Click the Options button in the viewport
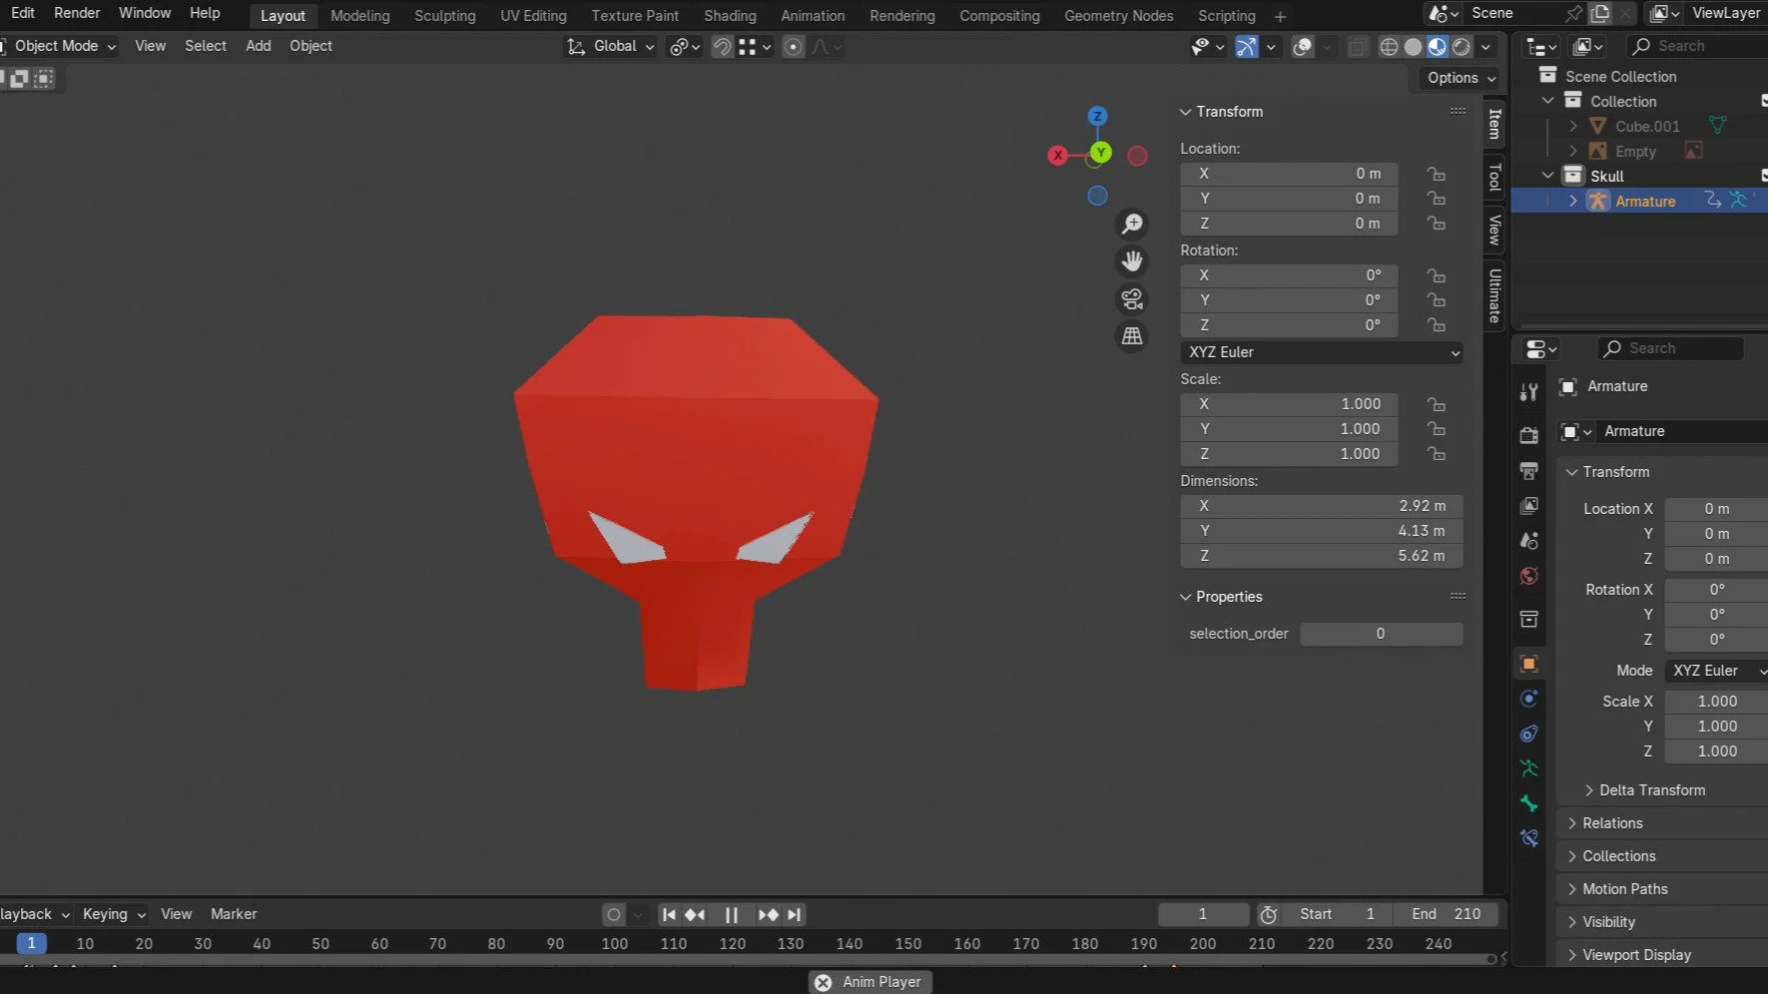 pos(1461,78)
